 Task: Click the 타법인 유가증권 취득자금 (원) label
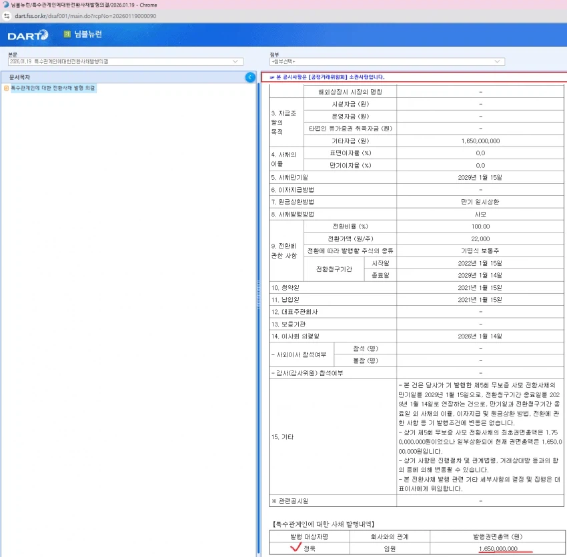pyautogui.click(x=350, y=129)
